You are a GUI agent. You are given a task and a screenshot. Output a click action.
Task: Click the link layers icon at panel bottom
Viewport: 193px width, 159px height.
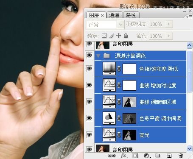point(112,156)
